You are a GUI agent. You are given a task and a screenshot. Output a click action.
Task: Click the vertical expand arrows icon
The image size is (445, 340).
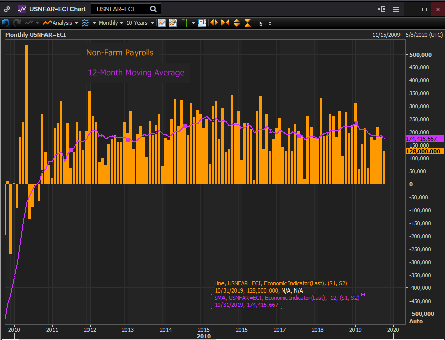236,23
